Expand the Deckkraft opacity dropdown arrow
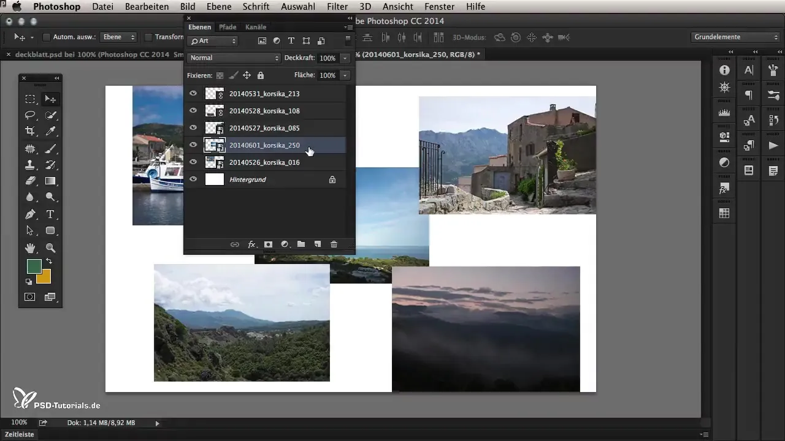This screenshot has width=785, height=441. pyautogui.click(x=345, y=58)
